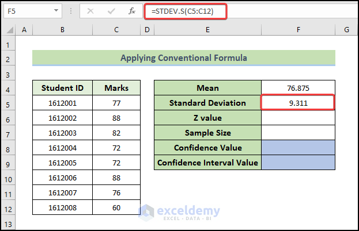Select marks cell 88 for 1612002
The image size is (359, 231).
point(116,118)
